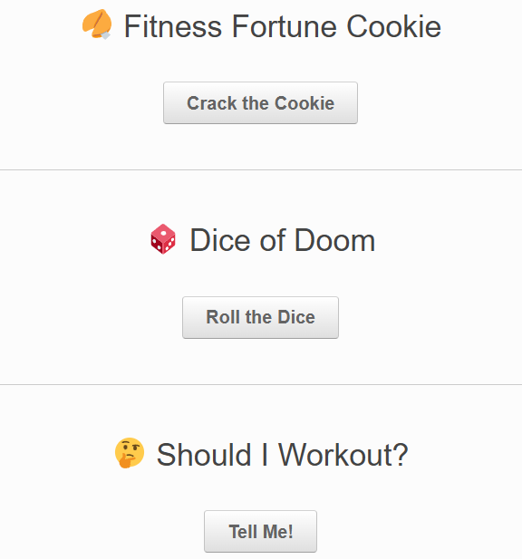Click the word Workout? in the heading
The height and width of the screenshot is (559, 522).
coord(343,455)
